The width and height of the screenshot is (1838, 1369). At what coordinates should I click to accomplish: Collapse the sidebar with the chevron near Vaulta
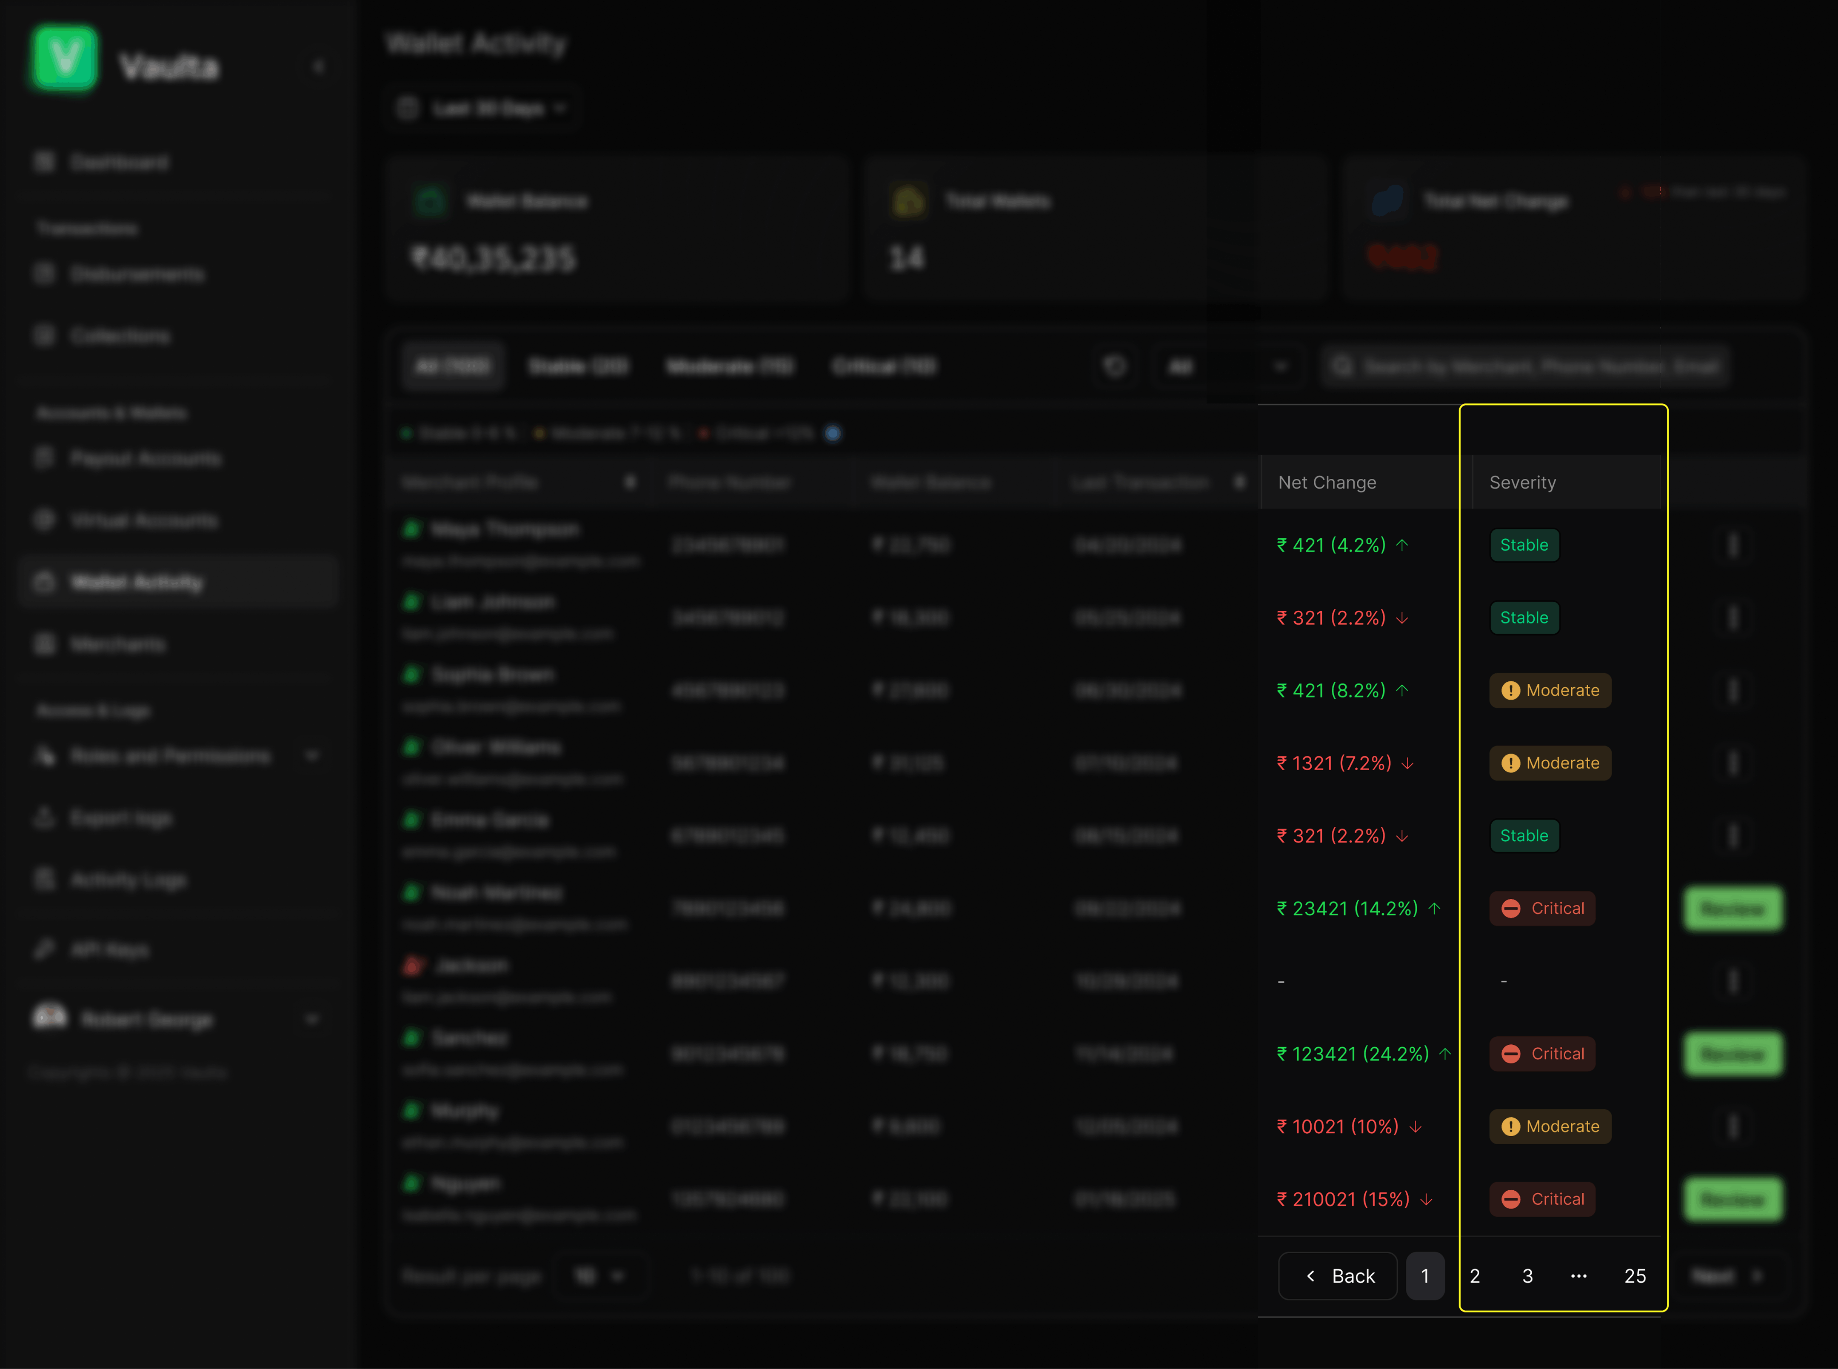tap(318, 67)
